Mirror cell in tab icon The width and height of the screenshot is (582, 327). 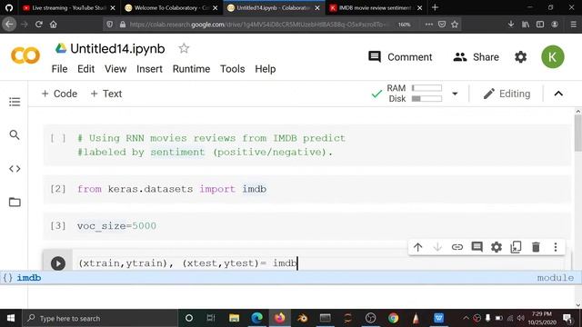[516, 247]
